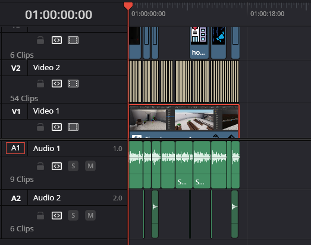Image resolution: width=311 pixels, height=245 pixels.
Task: Click the Video 2 track name
Action: click(46, 68)
